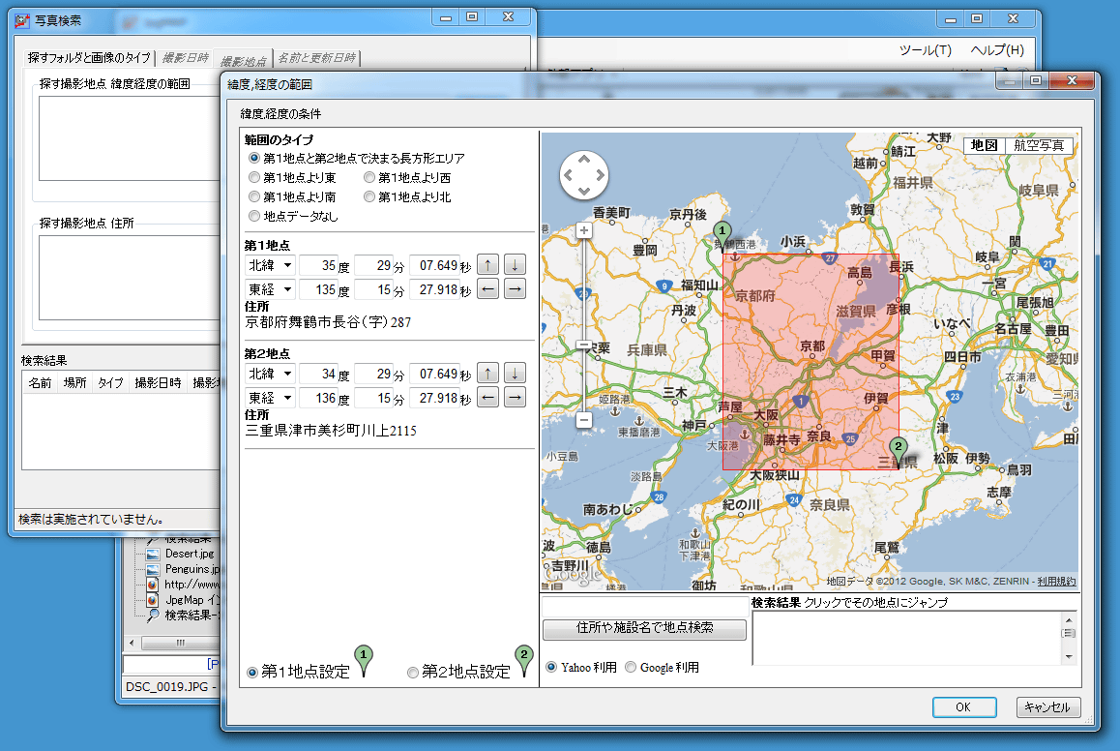1120x751 pixels.
Task: Click 住所や施設名で地点検索 button
Action: coord(644,629)
